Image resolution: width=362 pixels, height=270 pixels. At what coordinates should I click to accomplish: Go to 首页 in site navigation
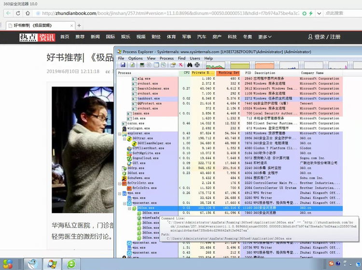(65, 37)
